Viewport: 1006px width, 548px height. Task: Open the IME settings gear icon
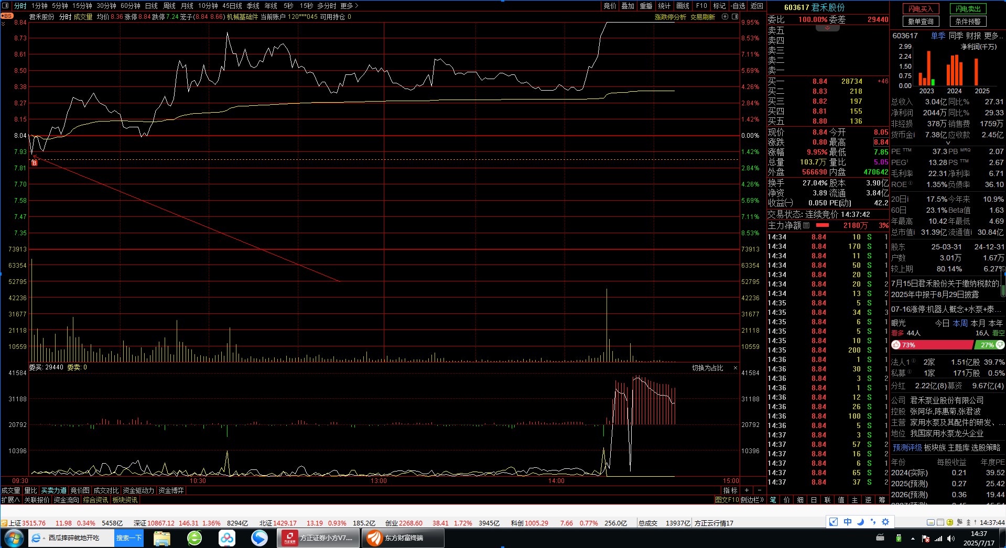click(x=885, y=522)
